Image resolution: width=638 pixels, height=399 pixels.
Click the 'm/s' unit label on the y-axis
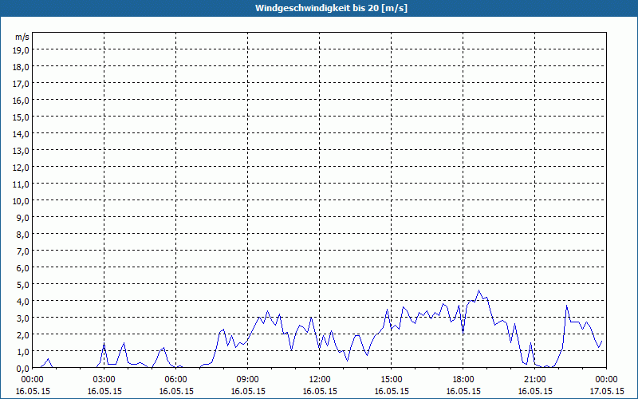coord(22,37)
